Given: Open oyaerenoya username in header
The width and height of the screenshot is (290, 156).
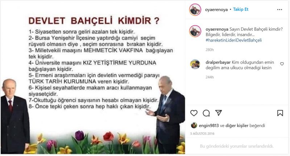Looking at the screenshot, I should click(216, 10).
